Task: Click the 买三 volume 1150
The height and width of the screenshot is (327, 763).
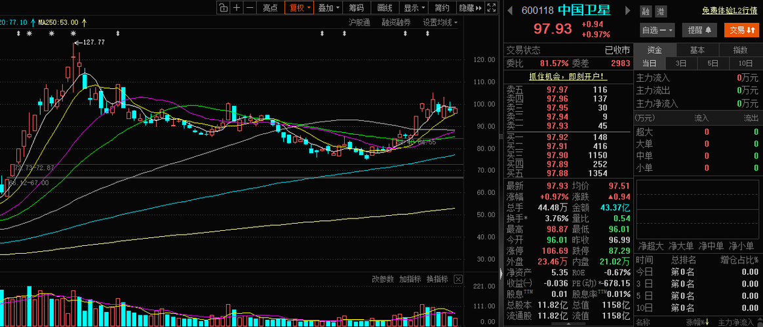Action: tap(597, 155)
